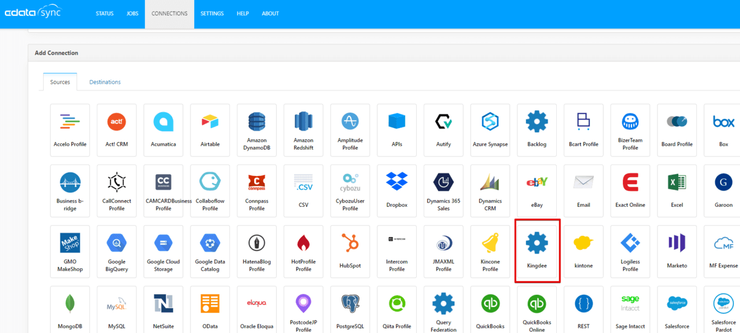Select Business b-ridge connector

(x=70, y=191)
